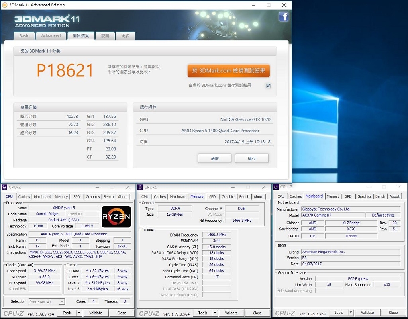This screenshot has height=319, width=408.
Task: Open the Processor #1 selection dropdown
Action: click(x=47, y=301)
